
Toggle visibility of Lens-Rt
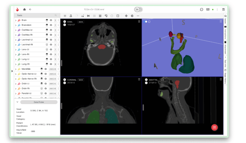click(51, 54)
